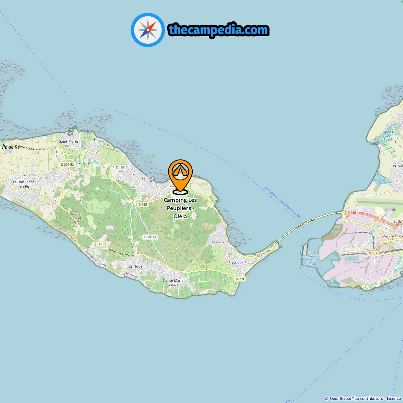Image resolution: width=403 pixels, height=403 pixels.
Task: Click the Peu des Aumonts peak icon
Action: [76, 211]
